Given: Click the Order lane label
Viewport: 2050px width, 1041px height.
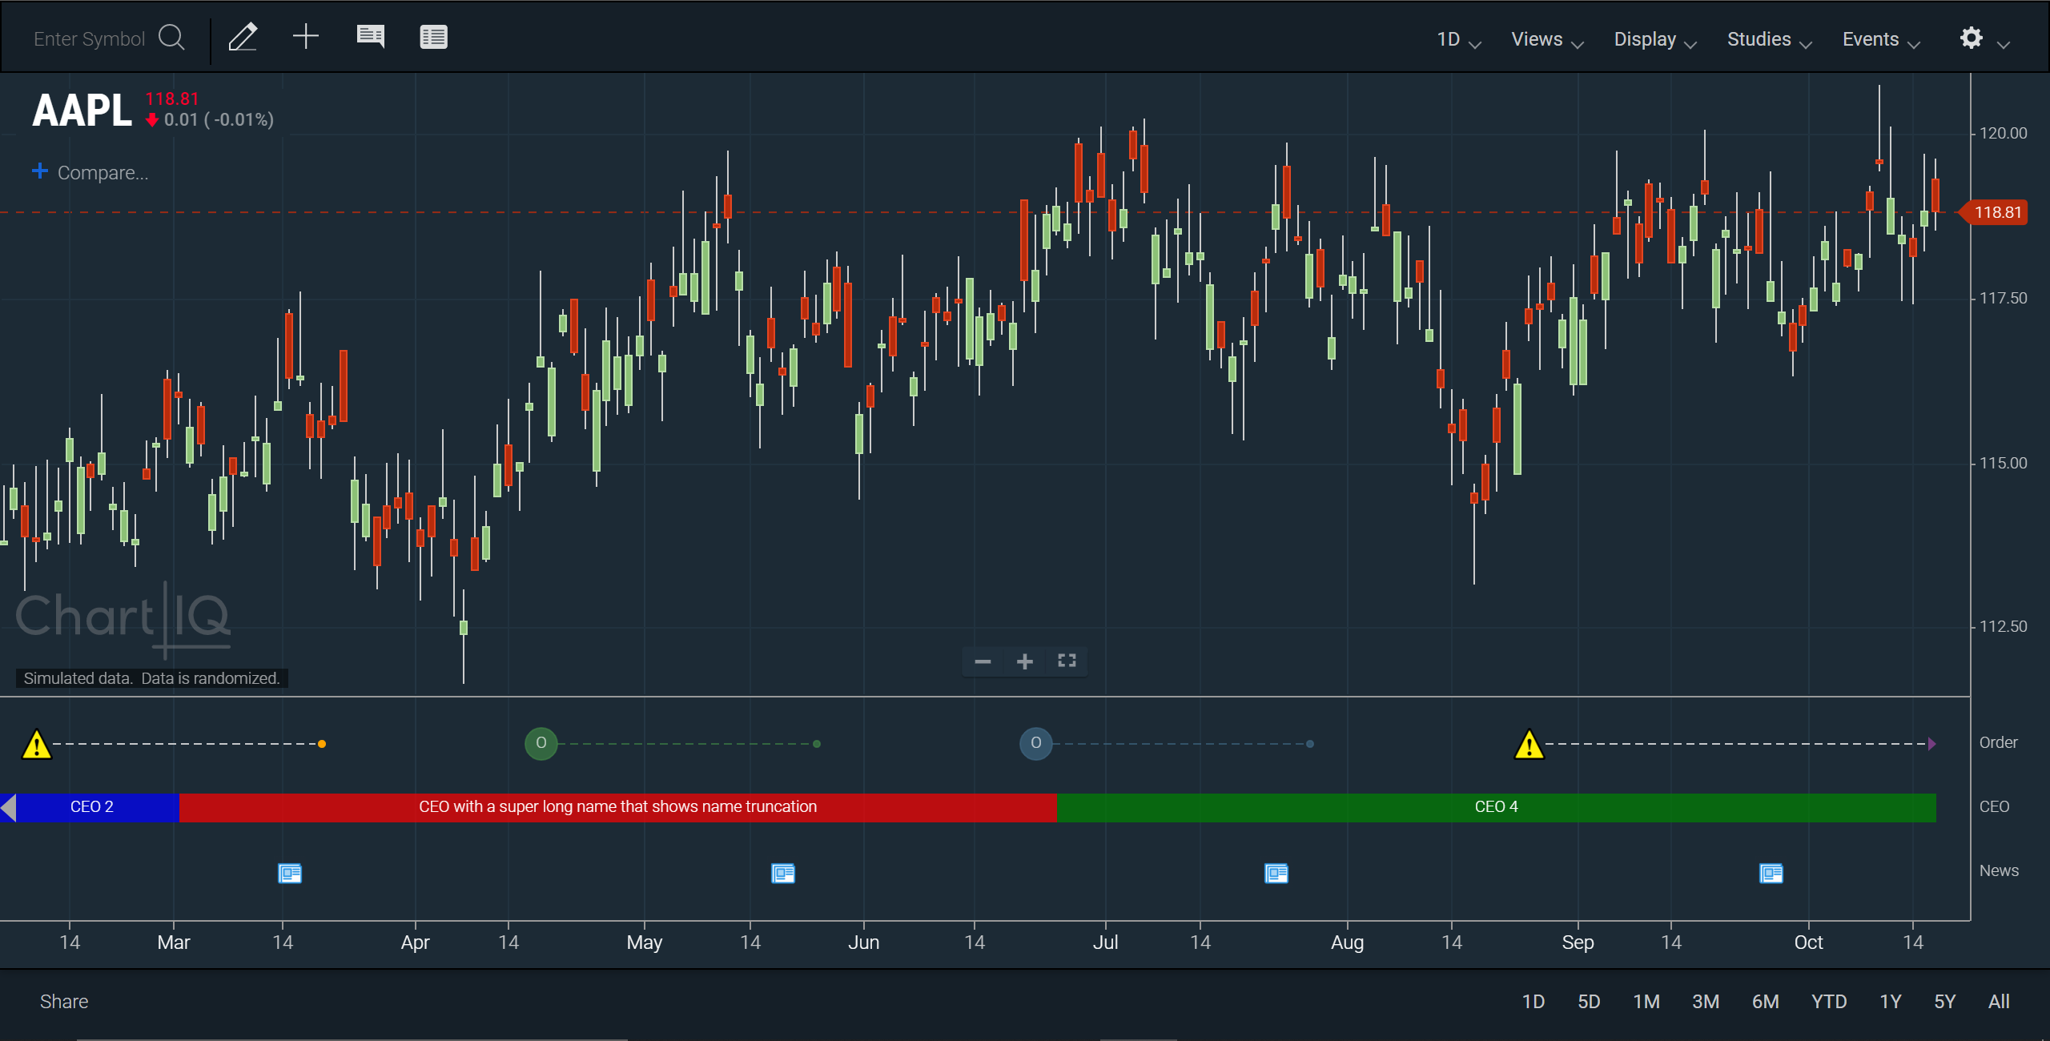Looking at the screenshot, I should [x=1998, y=742].
